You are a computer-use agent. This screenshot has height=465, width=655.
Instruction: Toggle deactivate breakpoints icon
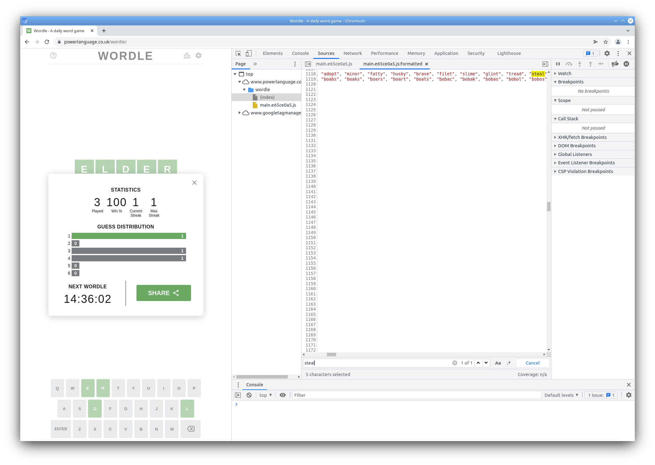615,64
